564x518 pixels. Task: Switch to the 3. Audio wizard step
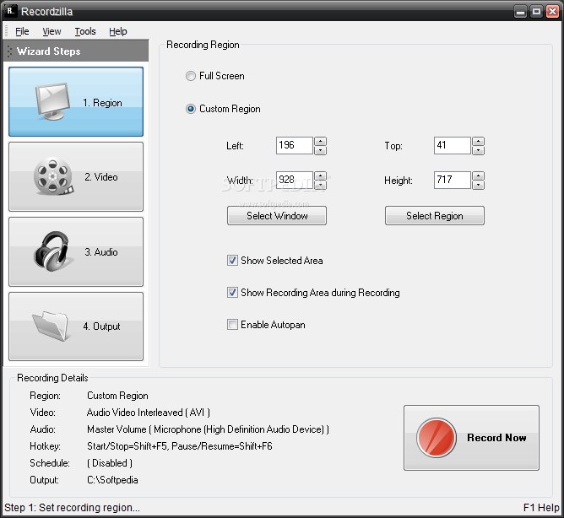click(76, 251)
